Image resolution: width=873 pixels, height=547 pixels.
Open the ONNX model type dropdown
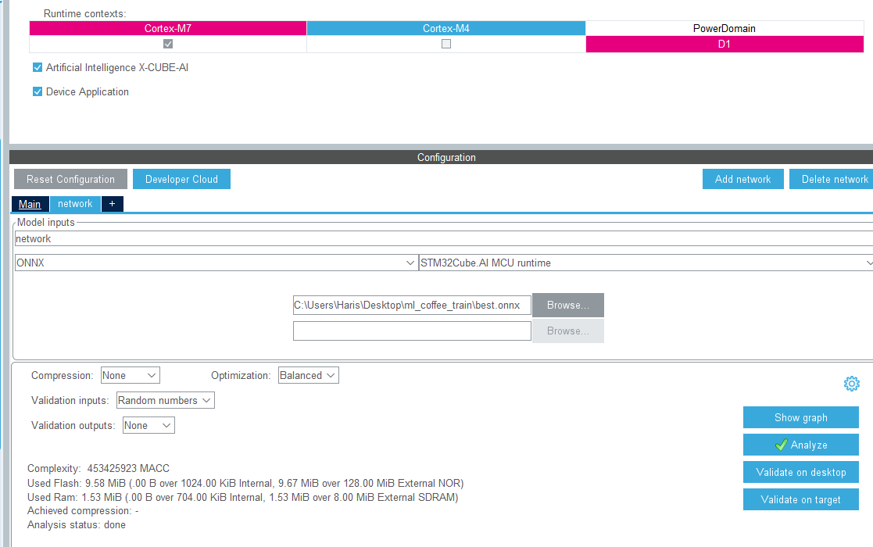coord(410,263)
